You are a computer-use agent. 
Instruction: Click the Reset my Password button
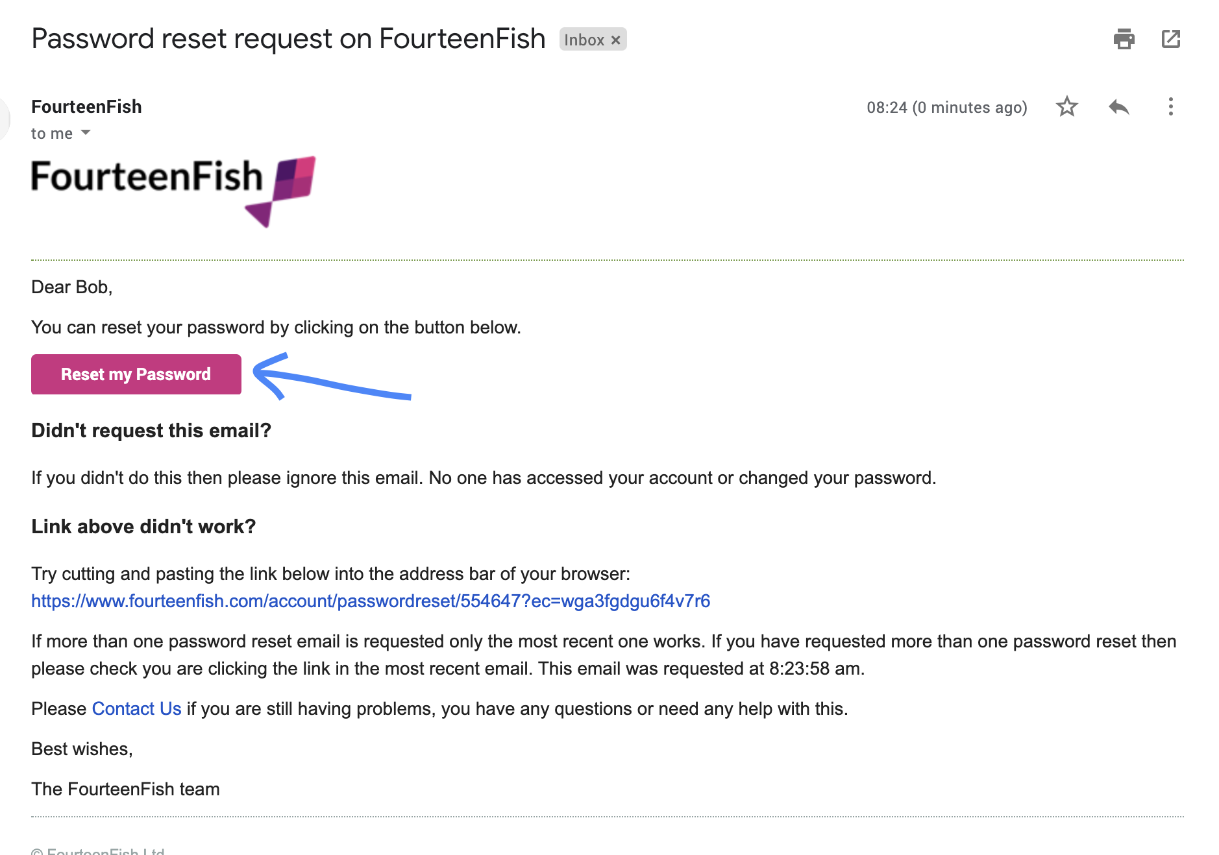click(136, 374)
